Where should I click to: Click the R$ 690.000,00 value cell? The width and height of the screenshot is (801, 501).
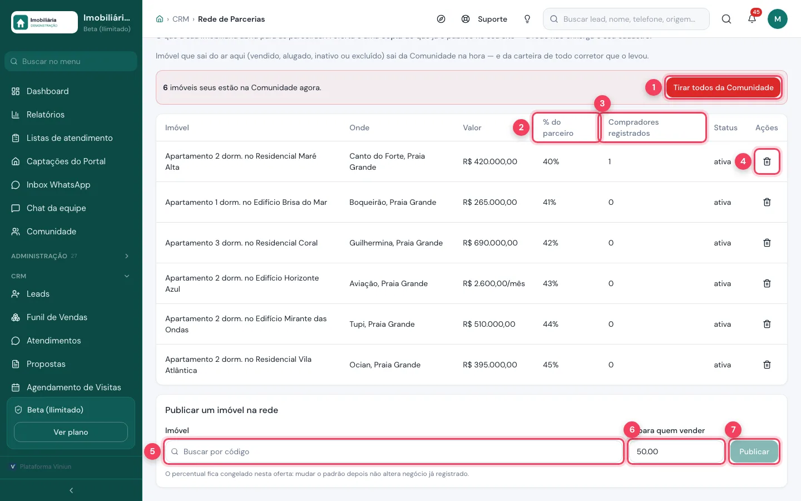[x=490, y=243]
